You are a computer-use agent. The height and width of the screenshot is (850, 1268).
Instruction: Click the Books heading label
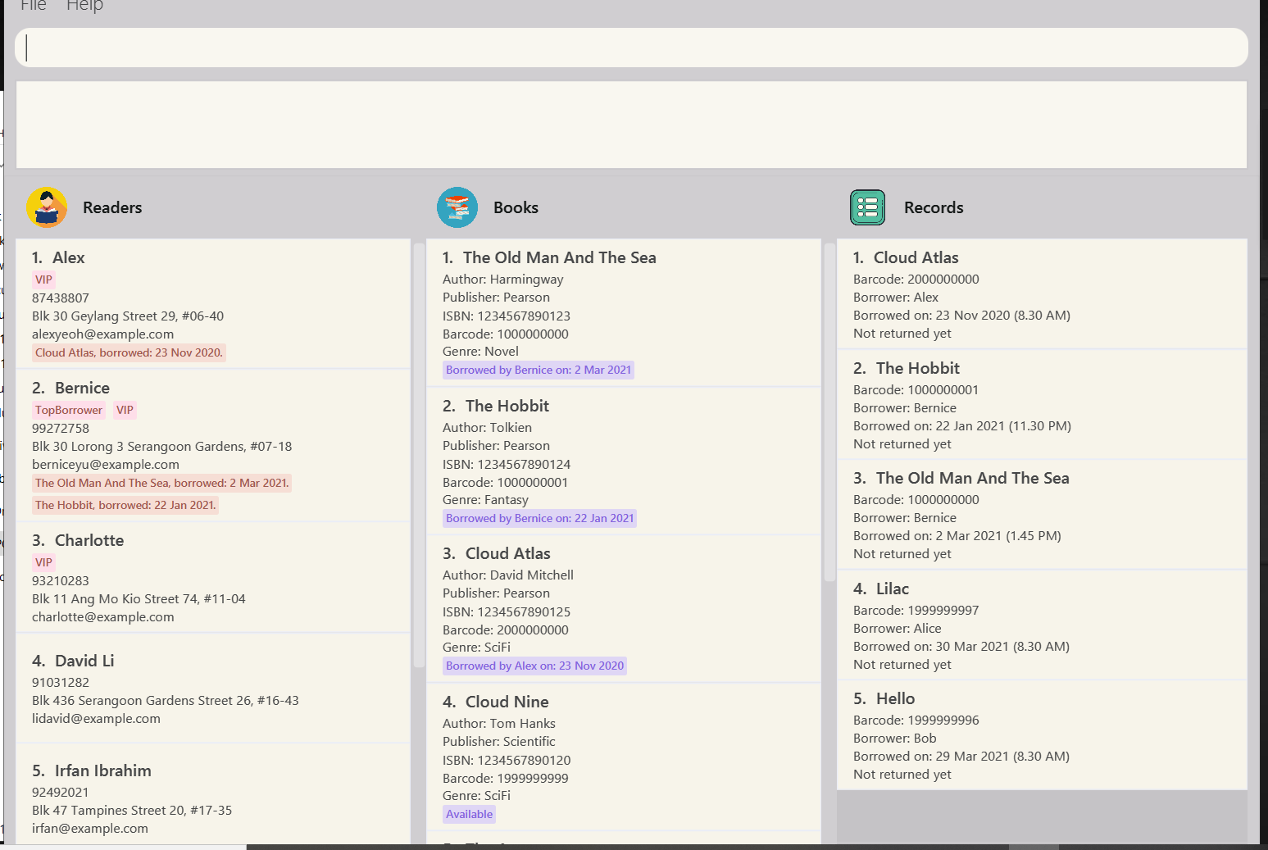[x=516, y=207]
